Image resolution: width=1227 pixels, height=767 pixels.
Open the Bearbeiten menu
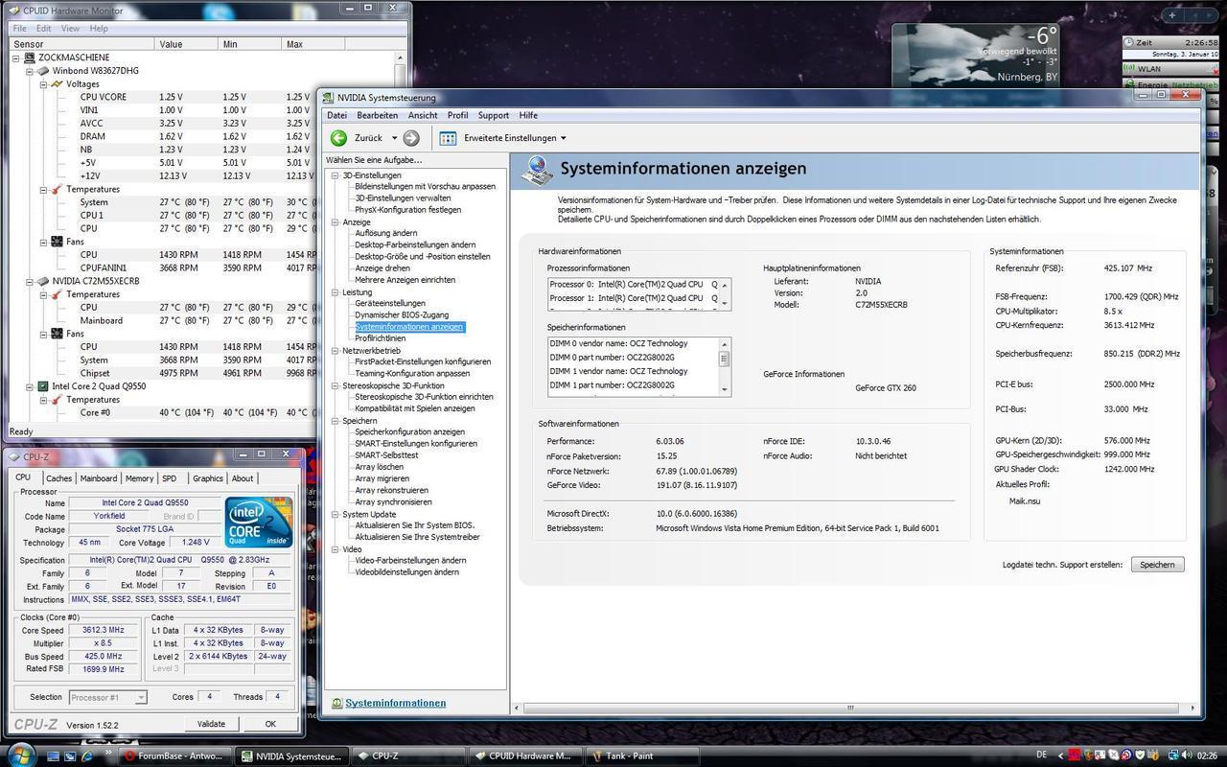pos(377,115)
